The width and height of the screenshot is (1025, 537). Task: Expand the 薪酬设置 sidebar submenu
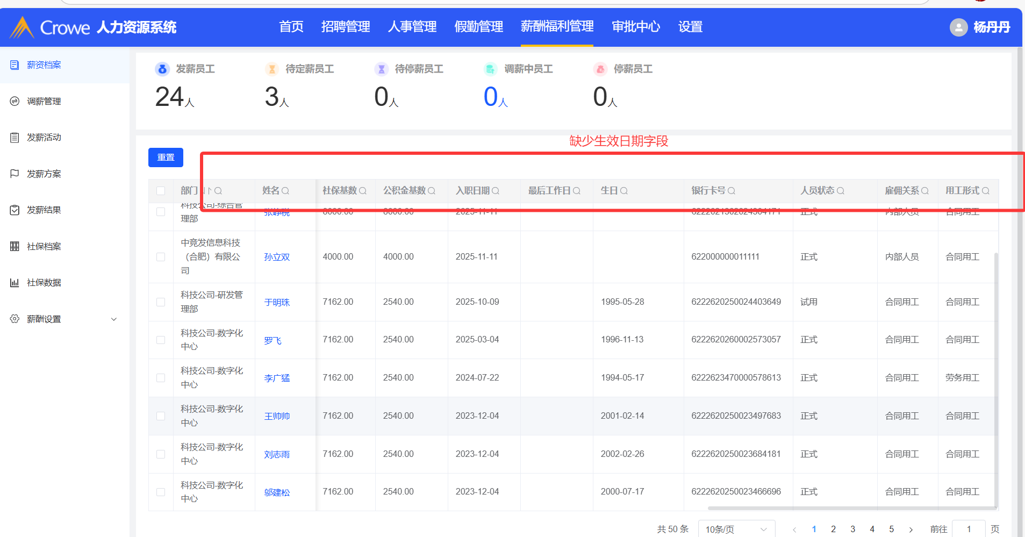113,319
